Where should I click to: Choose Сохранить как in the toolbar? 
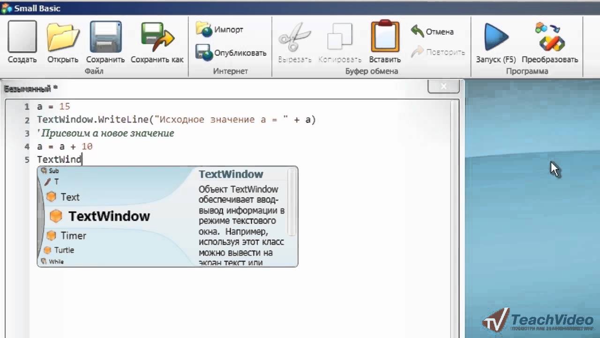click(x=157, y=42)
